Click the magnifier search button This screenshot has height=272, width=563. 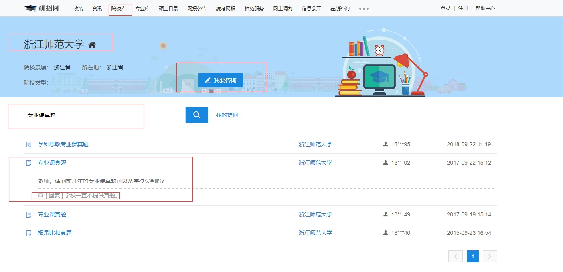click(196, 115)
